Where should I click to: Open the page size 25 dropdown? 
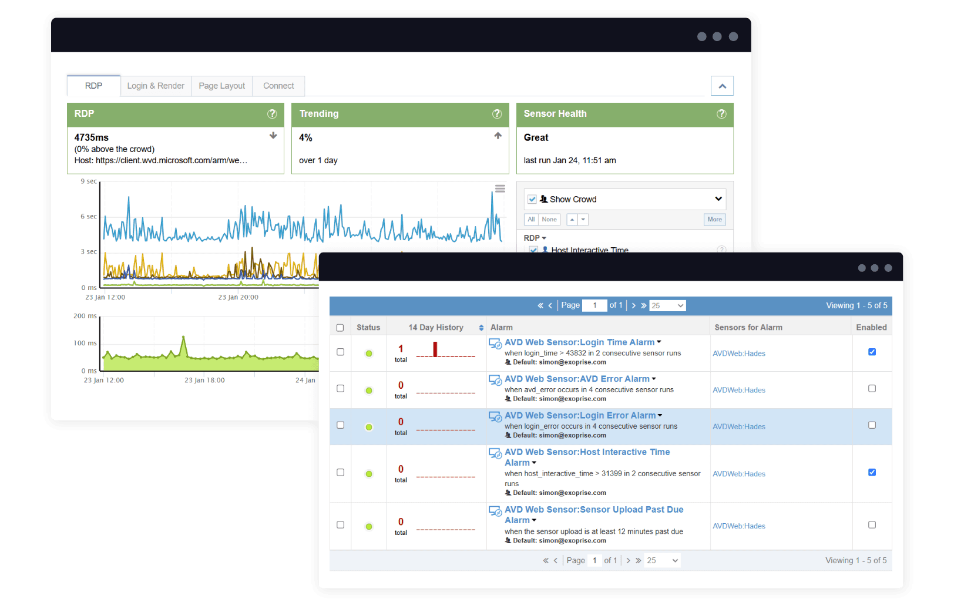667,305
